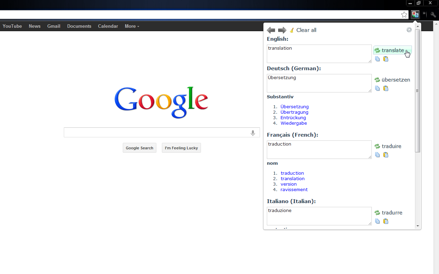Image resolution: width=439 pixels, height=274 pixels.
Task: Paste into the French field
Action: pyautogui.click(x=385, y=155)
